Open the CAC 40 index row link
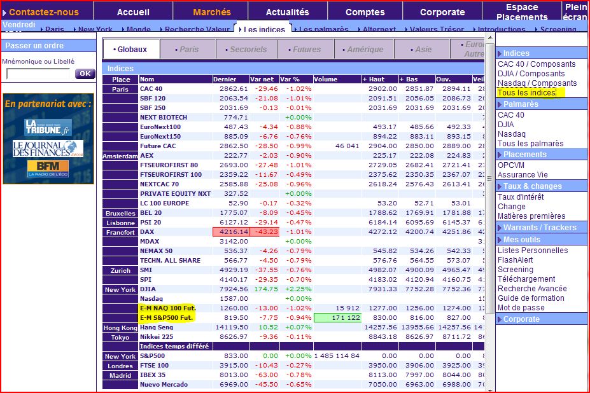This screenshot has height=393, width=590. coord(151,89)
